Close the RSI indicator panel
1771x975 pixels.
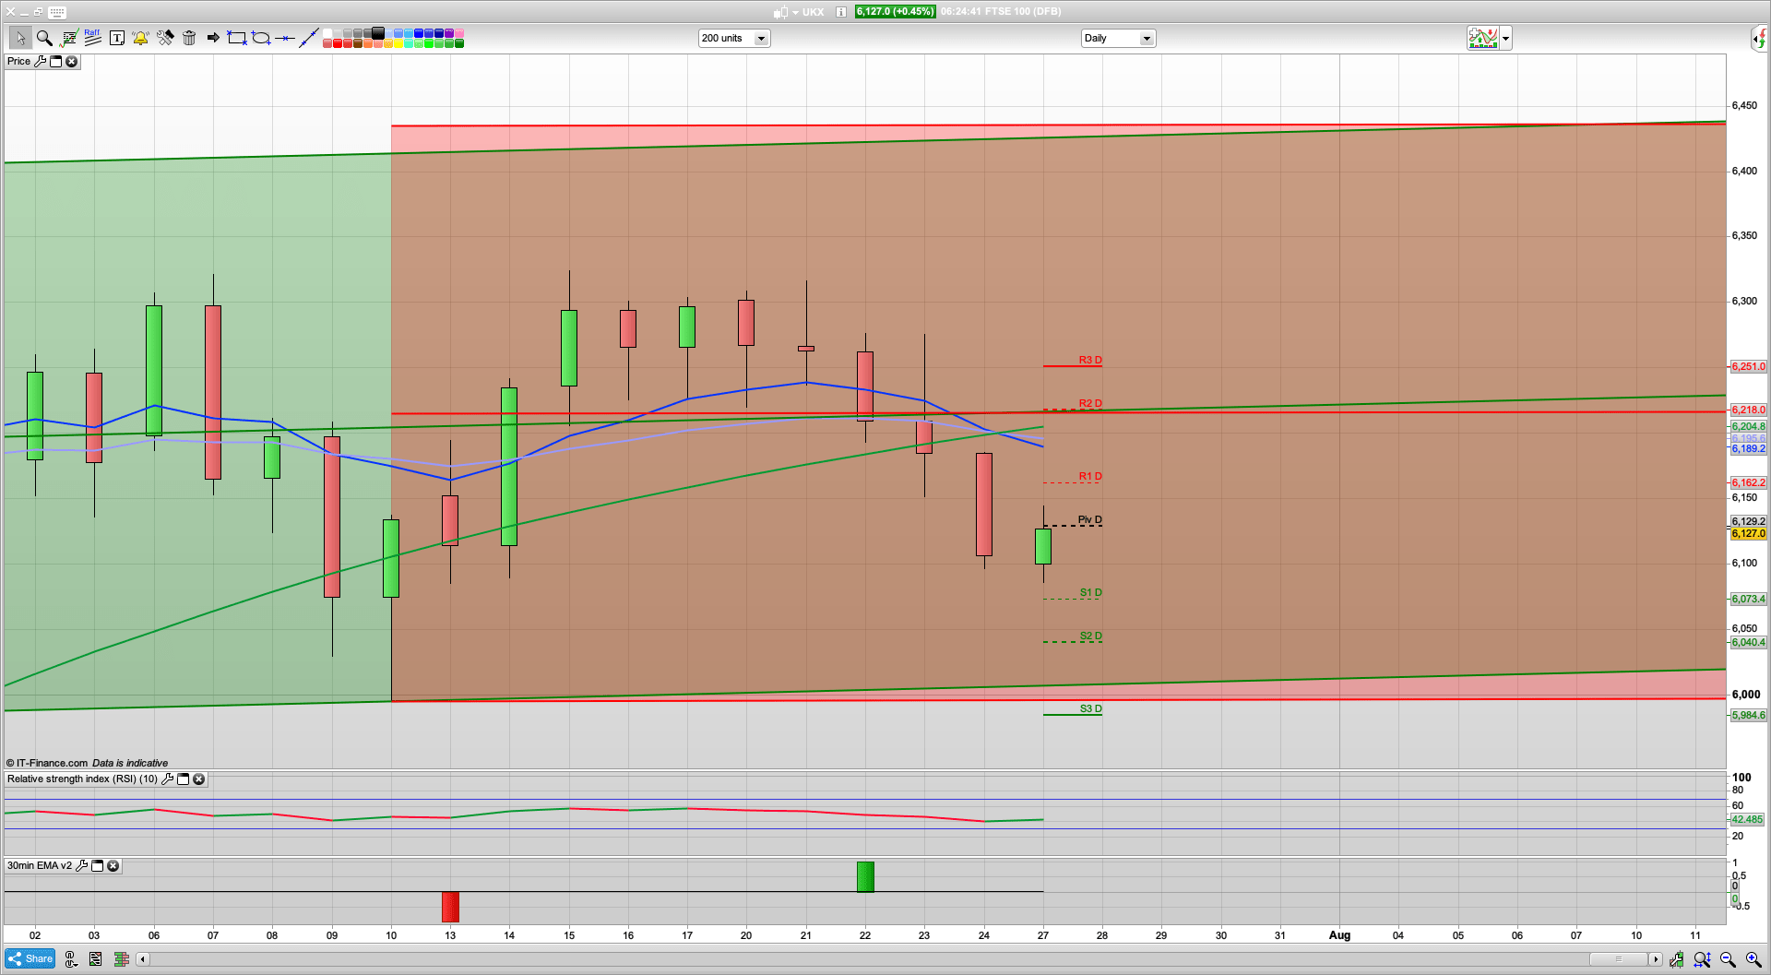(x=199, y=779)
